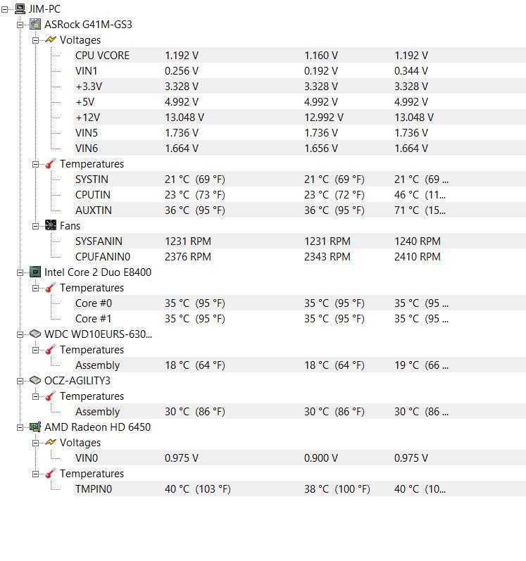The height and width of the screenshot is (561, 526).
Task: Click the JIM-PC computer icon
Action: point(20,9)
